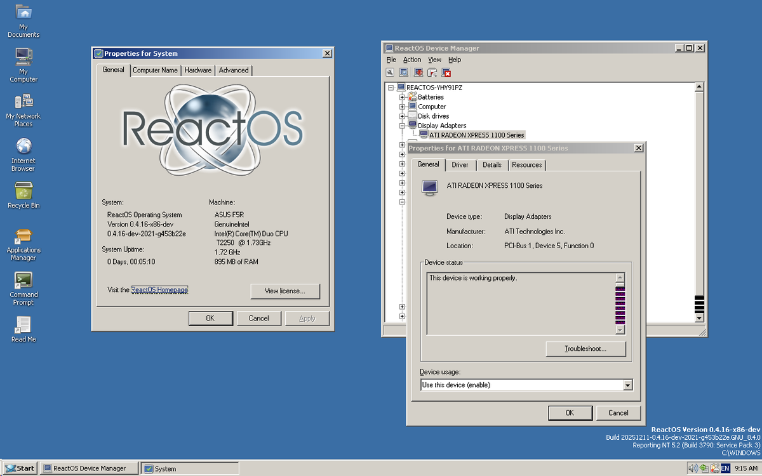The height and width of the screenshot is (476, 762).
Task: Select the ATI RADEON XPRESS 1100 Series tree item
Action: coord(476,135)
